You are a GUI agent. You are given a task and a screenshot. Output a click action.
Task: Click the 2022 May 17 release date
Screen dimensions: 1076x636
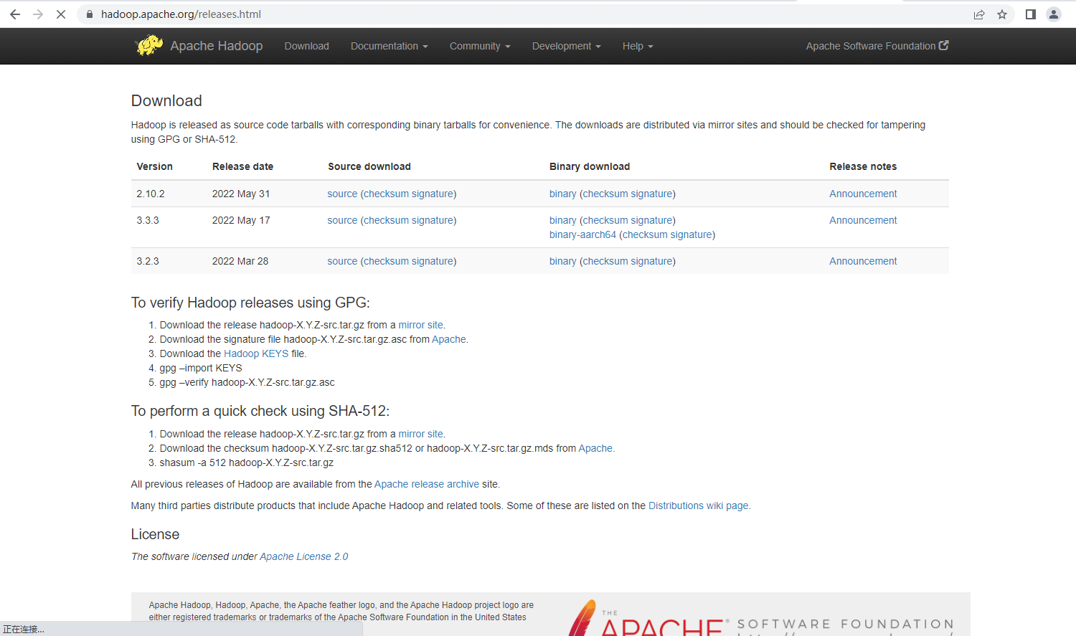point(241,220)
